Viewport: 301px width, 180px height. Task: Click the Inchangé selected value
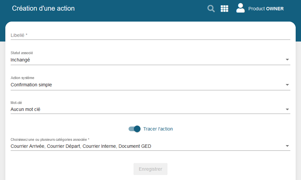(x=20, y=60)
